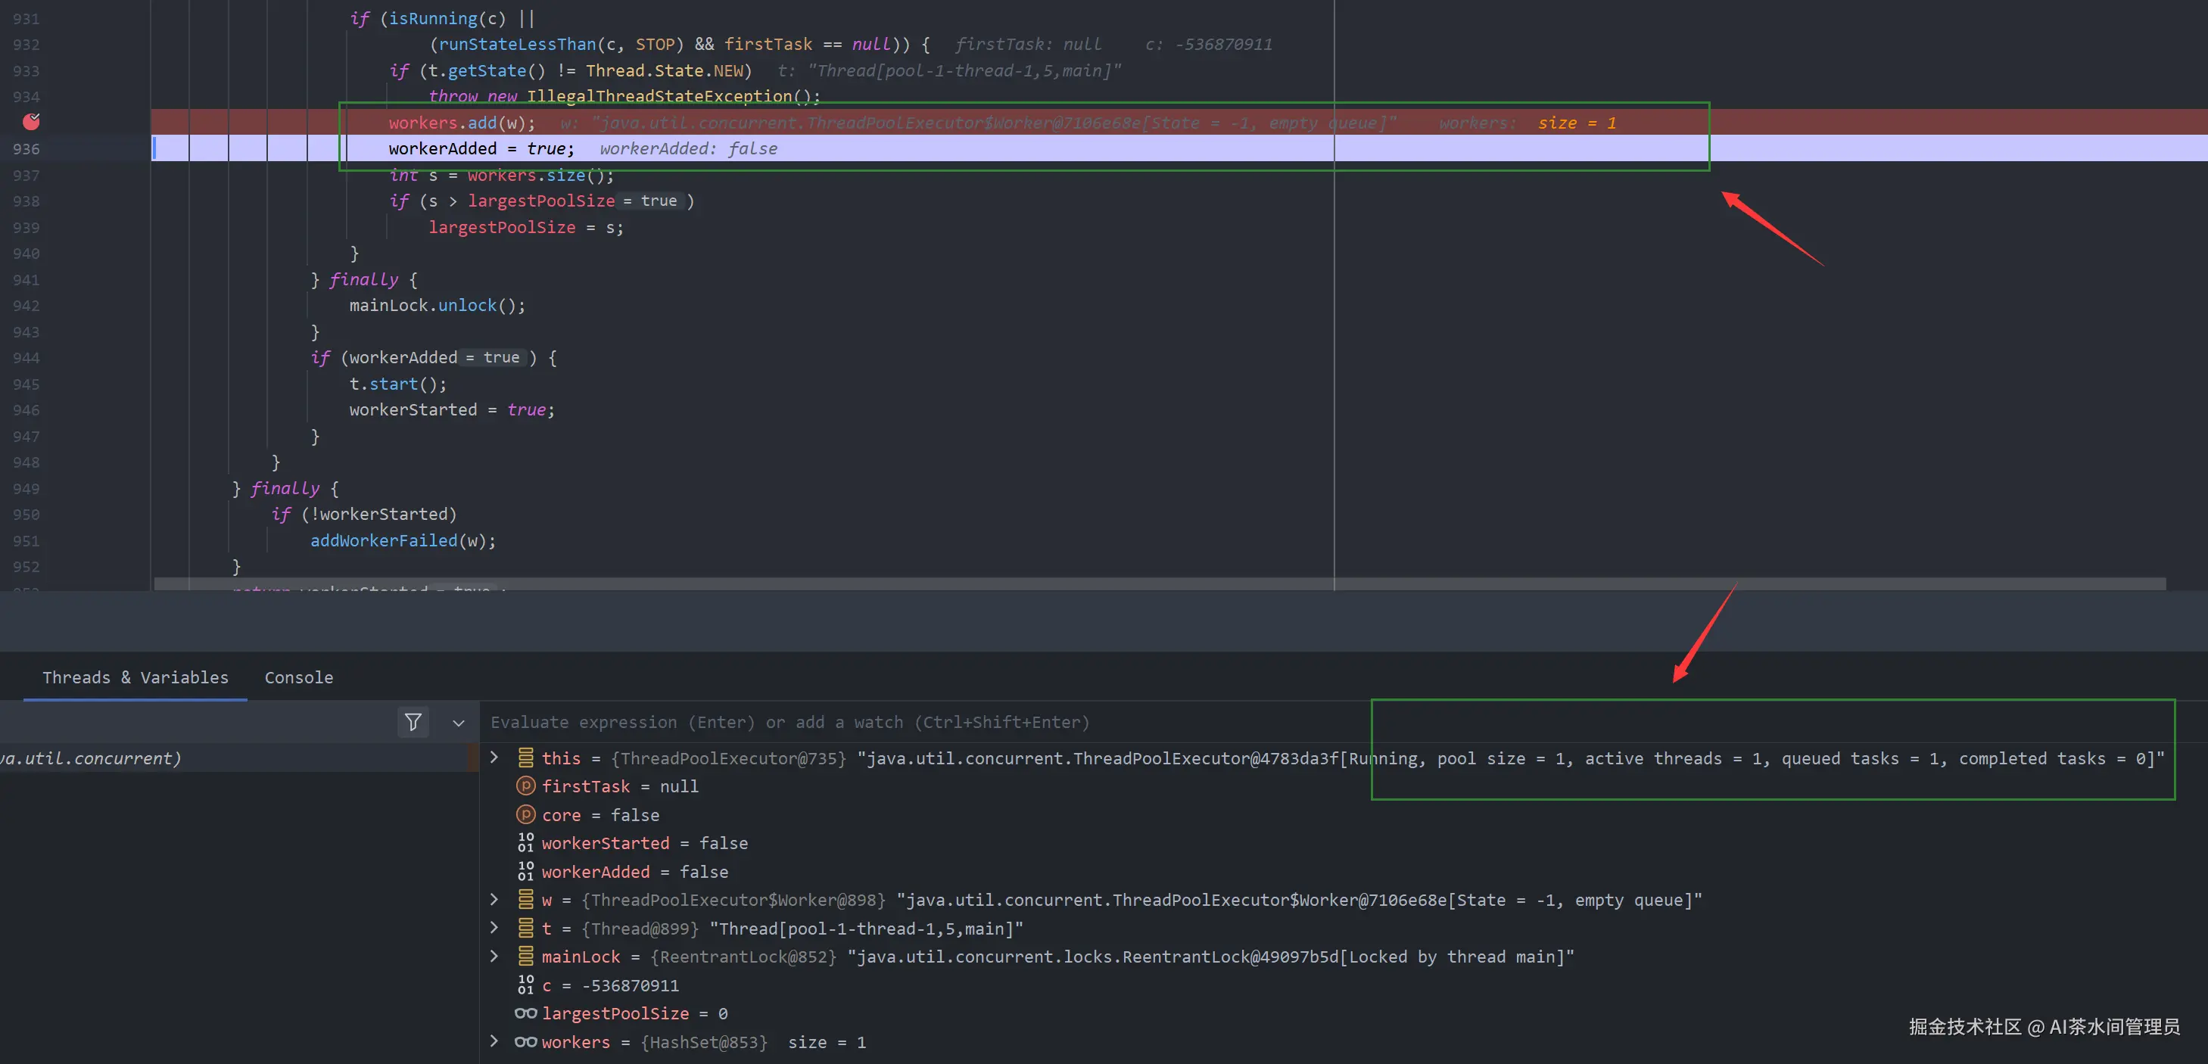Expand the 't' Thread variable node
The height and width of the screenshot is (1064, 2208).
(494, 927)
